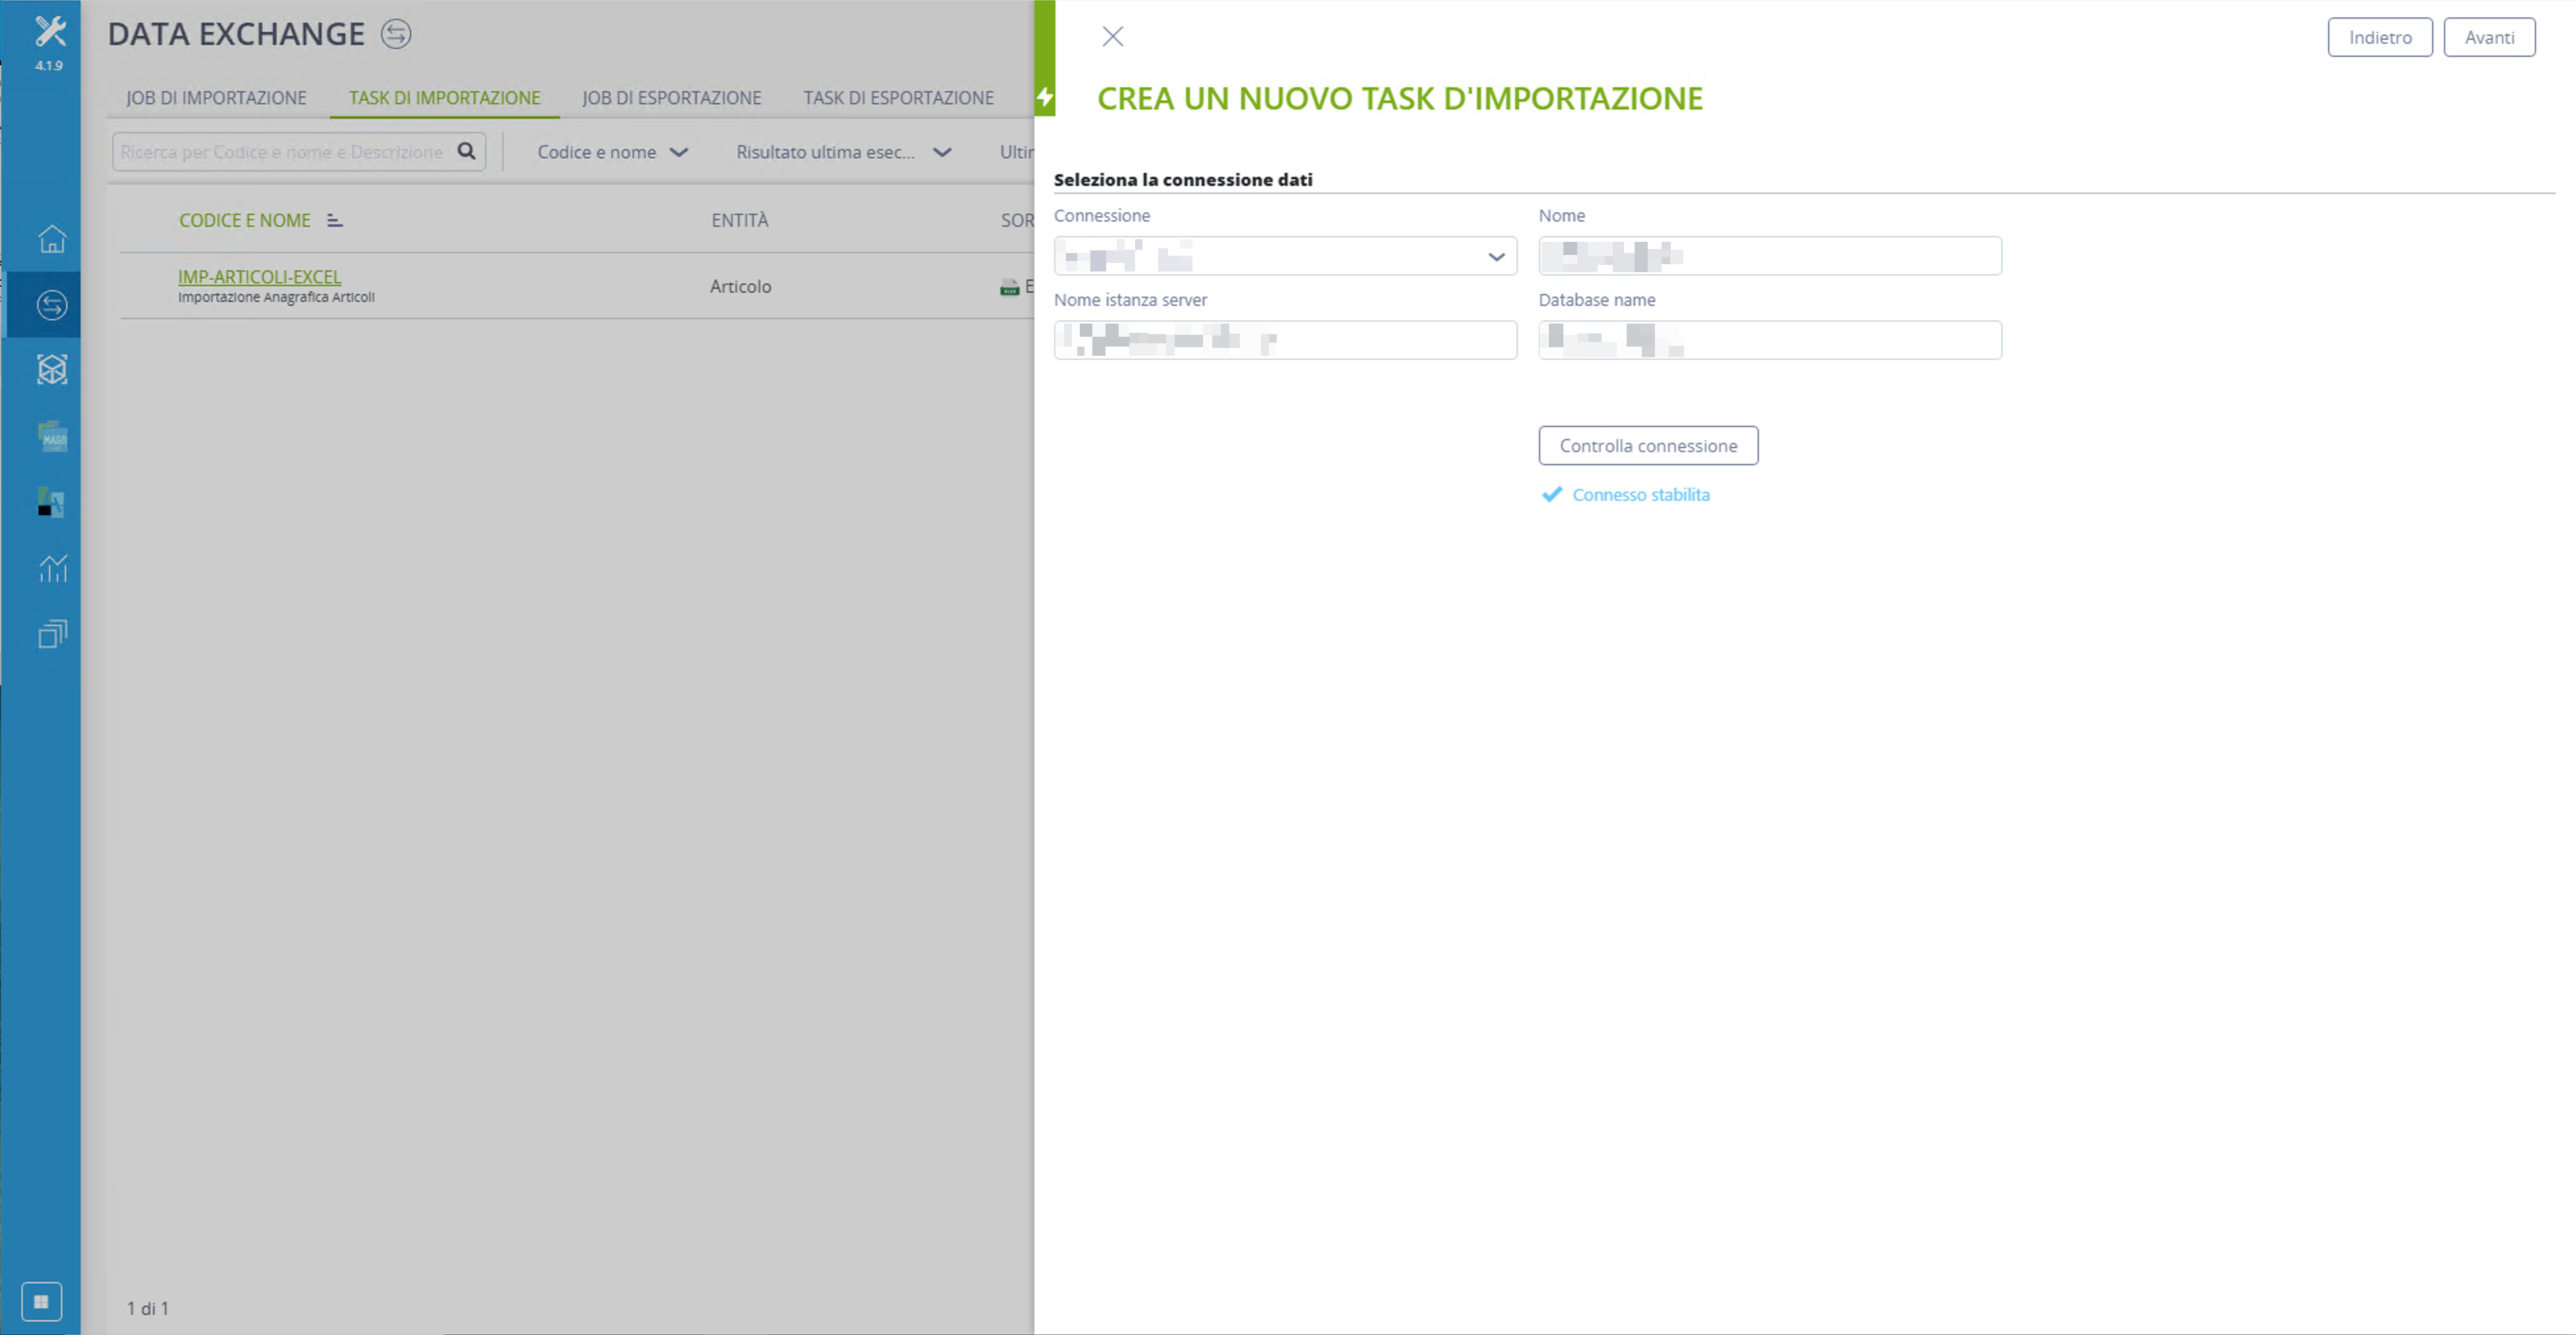Click the Indietro button
The image size is (2576, 1335).
click(x=2380, y=37)
